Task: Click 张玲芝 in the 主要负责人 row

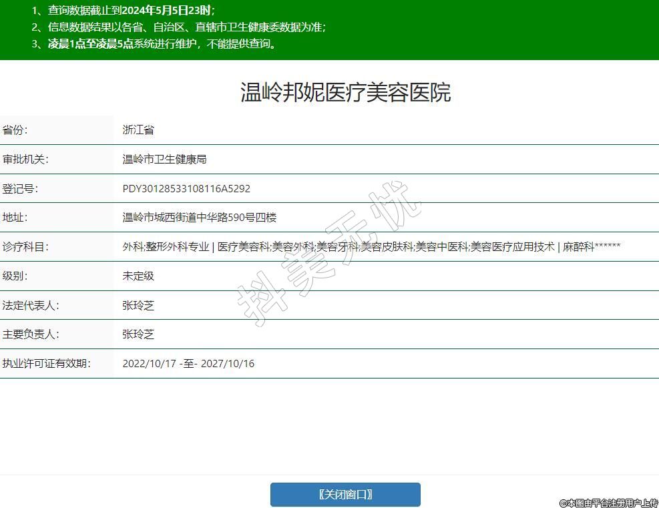Action: point(138,334)
